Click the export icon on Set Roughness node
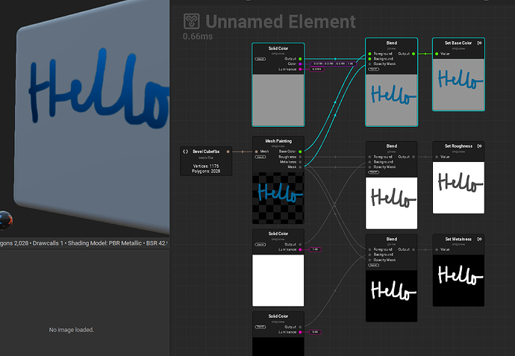This screenshot has height=356, width=515. 479,146
